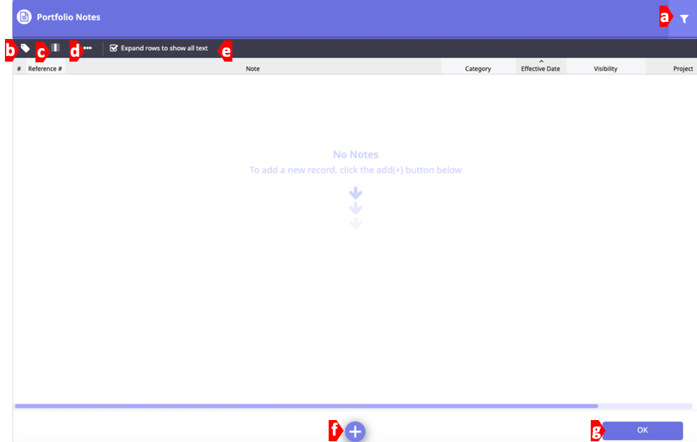Click the Project column header

[682, 69]
